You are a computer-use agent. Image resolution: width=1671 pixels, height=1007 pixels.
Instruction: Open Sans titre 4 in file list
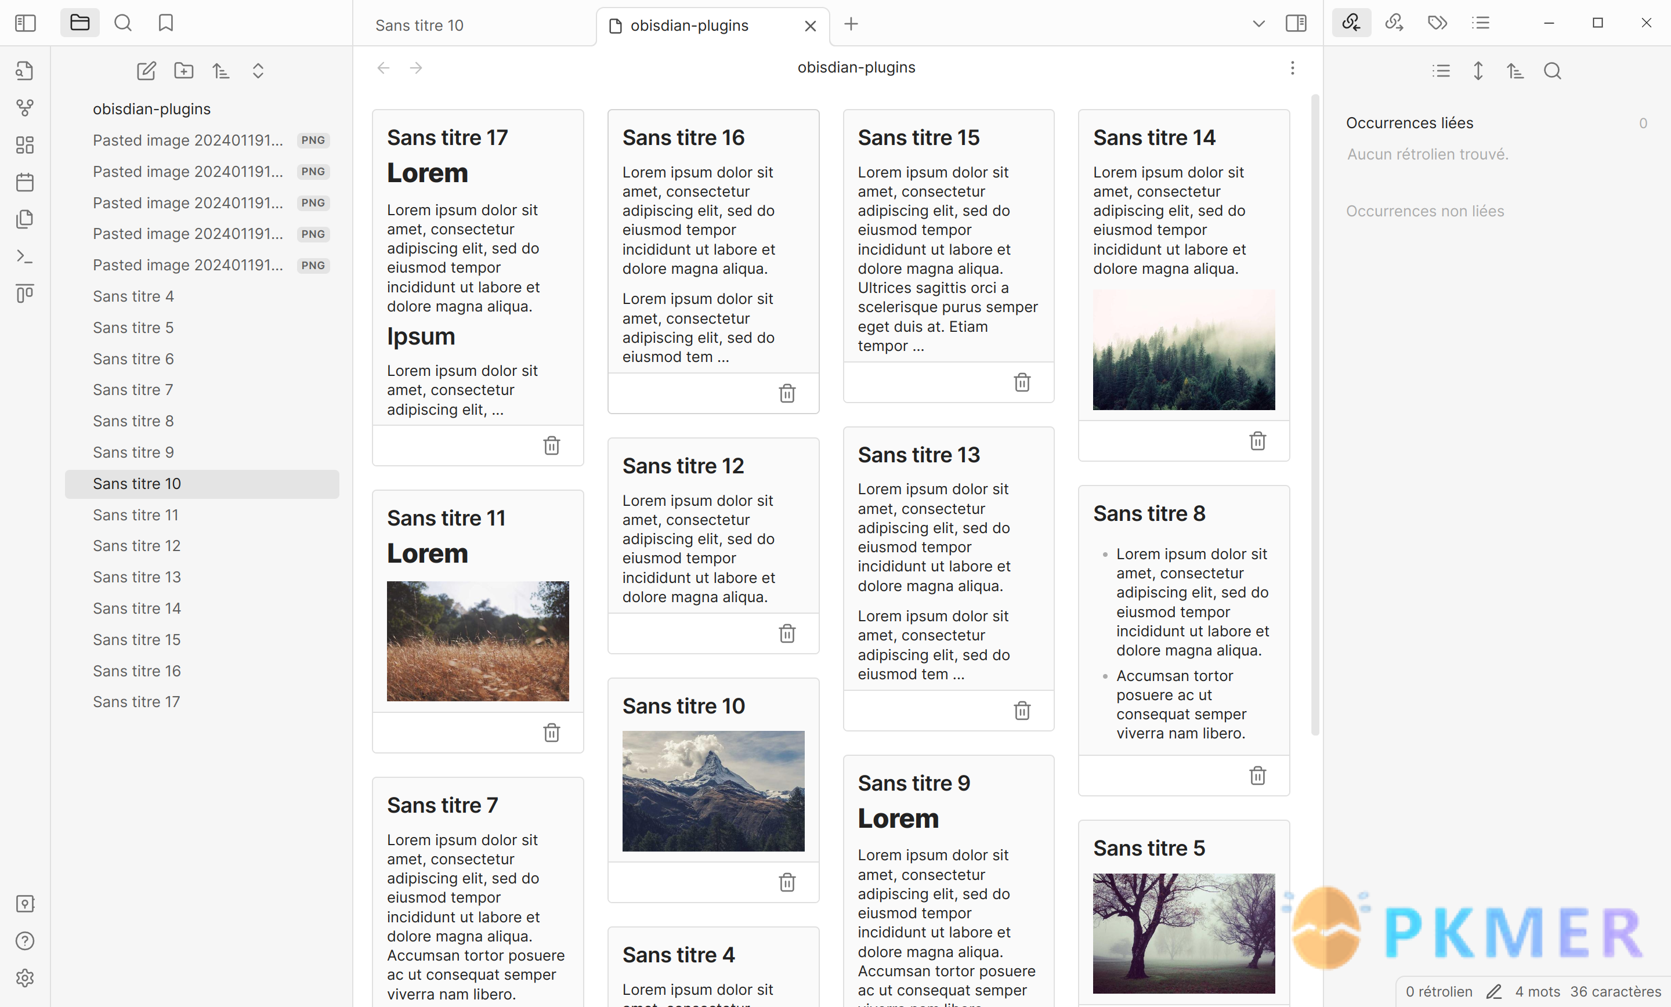[202, 296]
